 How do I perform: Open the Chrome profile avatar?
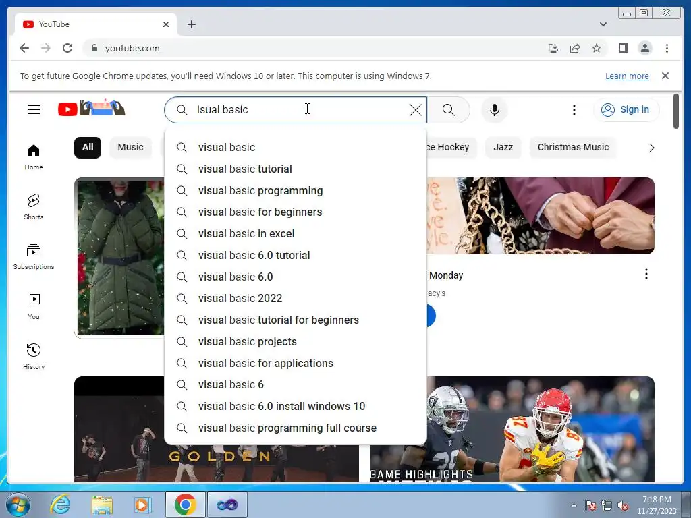644,48
